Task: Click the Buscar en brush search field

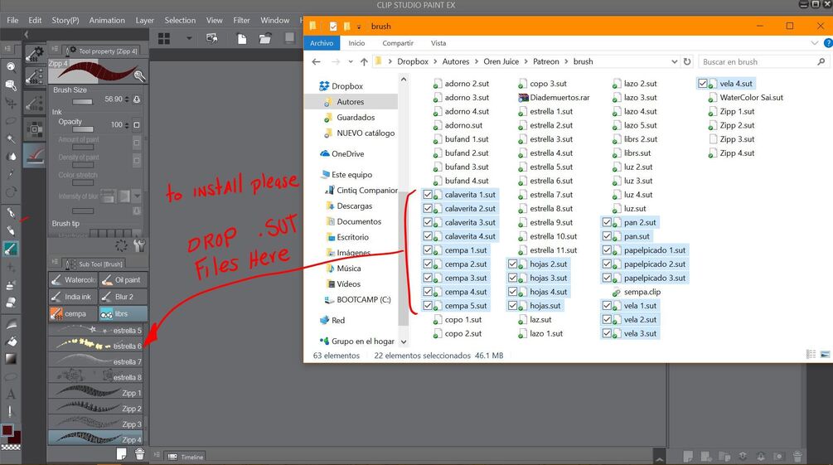Action: [x=763, y=61]
